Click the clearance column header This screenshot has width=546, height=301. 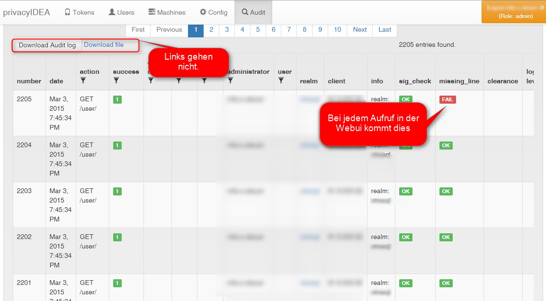click(x=503, y=81)
